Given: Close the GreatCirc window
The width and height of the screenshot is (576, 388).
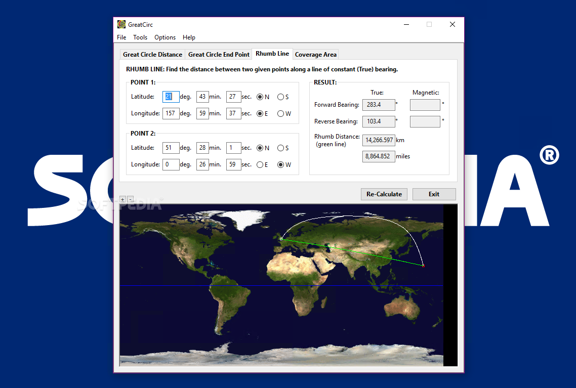Looking at the screenshot, I should click(452, 25).
